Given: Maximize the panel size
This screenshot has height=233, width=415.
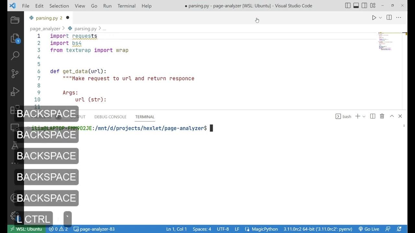Looking at the screenshot, I should (x=392, y=116).
